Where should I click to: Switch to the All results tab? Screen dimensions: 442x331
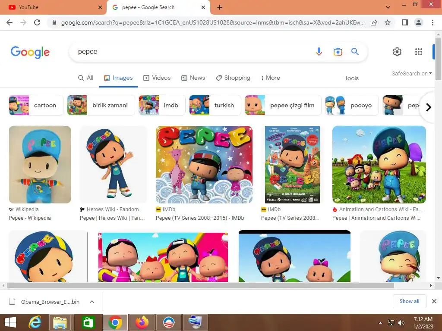point(86,78)
